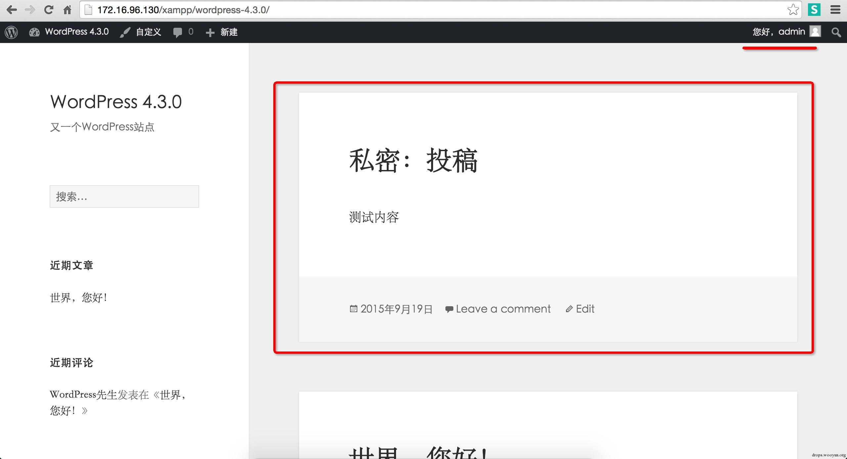847x459 pixels.
Task: Open the 自定义 customize item
Action: (x=148, y=32)
